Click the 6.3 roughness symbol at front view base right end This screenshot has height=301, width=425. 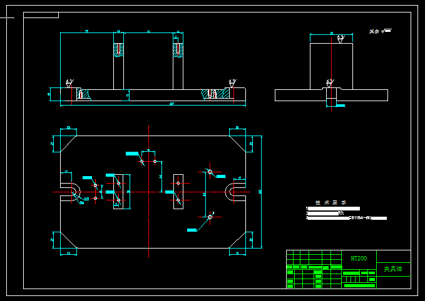233,83
